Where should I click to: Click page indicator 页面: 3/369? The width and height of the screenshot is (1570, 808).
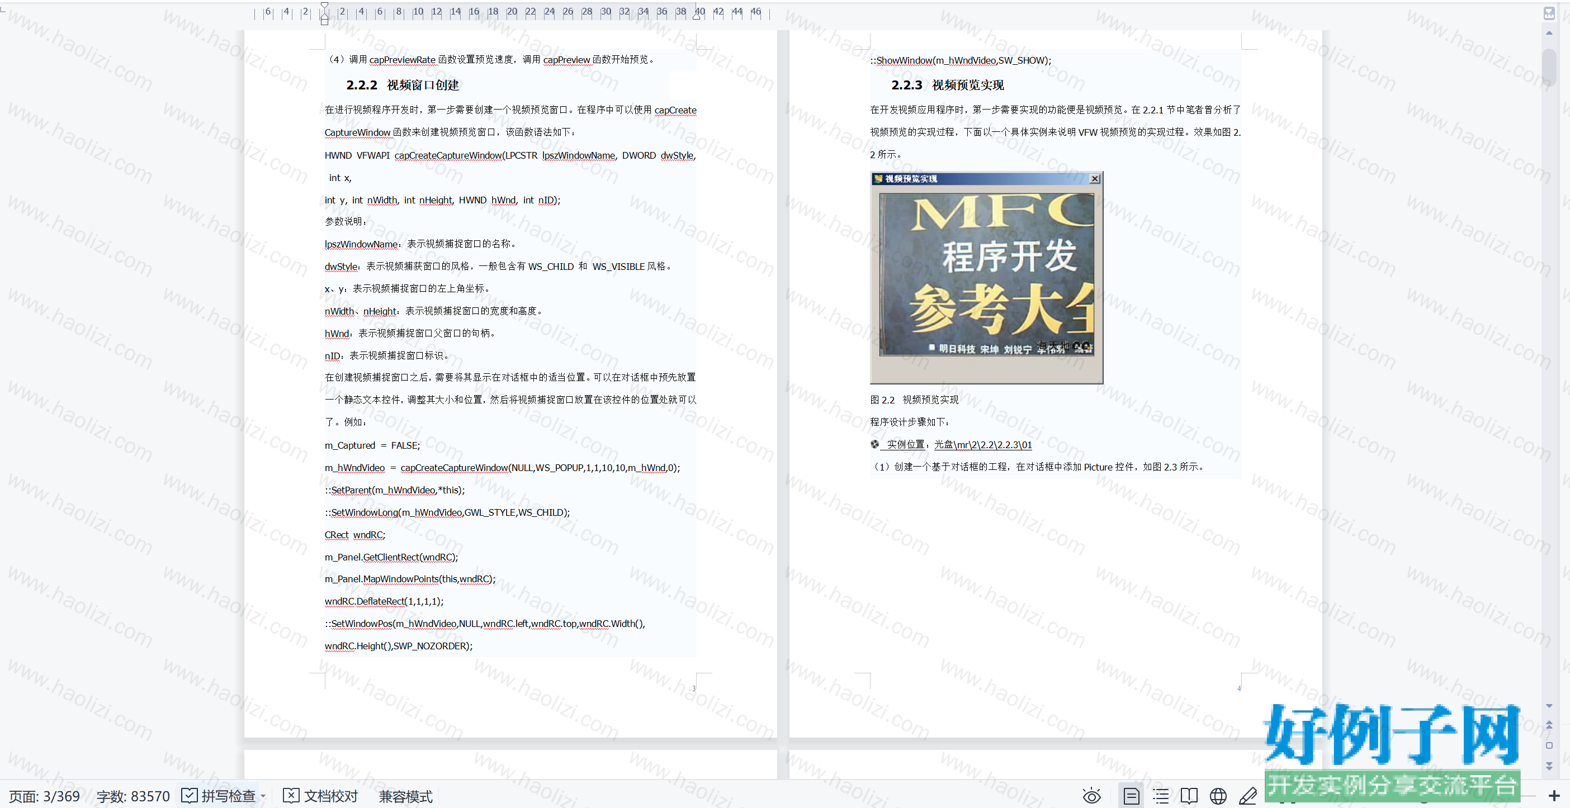tap(45, 796)
